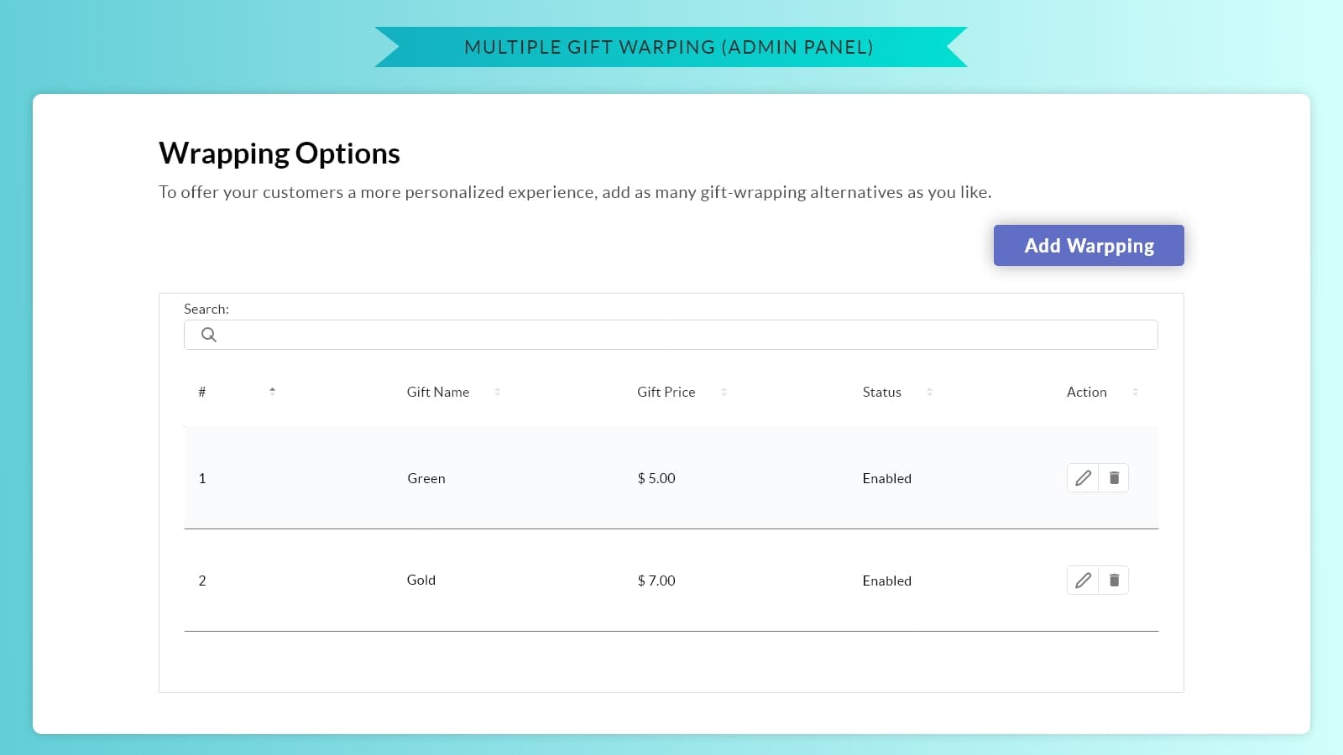This screenshot has height=755, width=1343.
Task: Delete the Green wrapping via trash icon
Action: (1114, 478)
